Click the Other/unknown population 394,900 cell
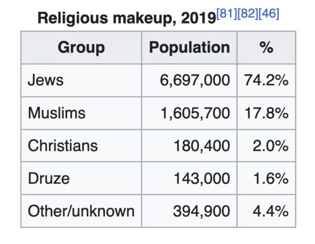 (x=202, y=211)
